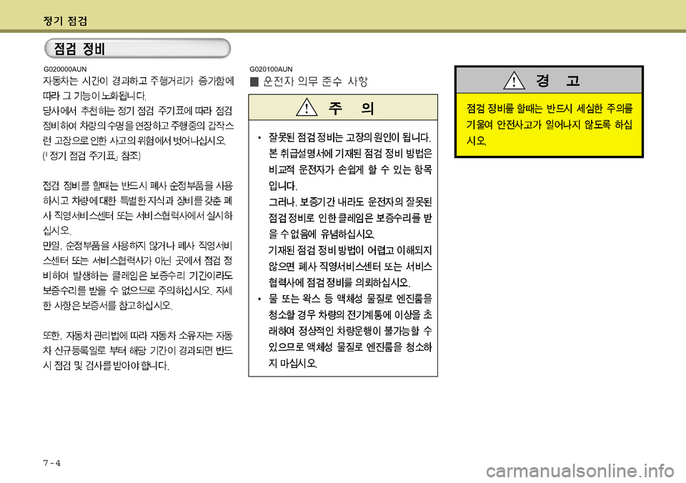Click the paragraph starting 또한, 자동차 관리법에
686x483 pixels.
point(138,350)
